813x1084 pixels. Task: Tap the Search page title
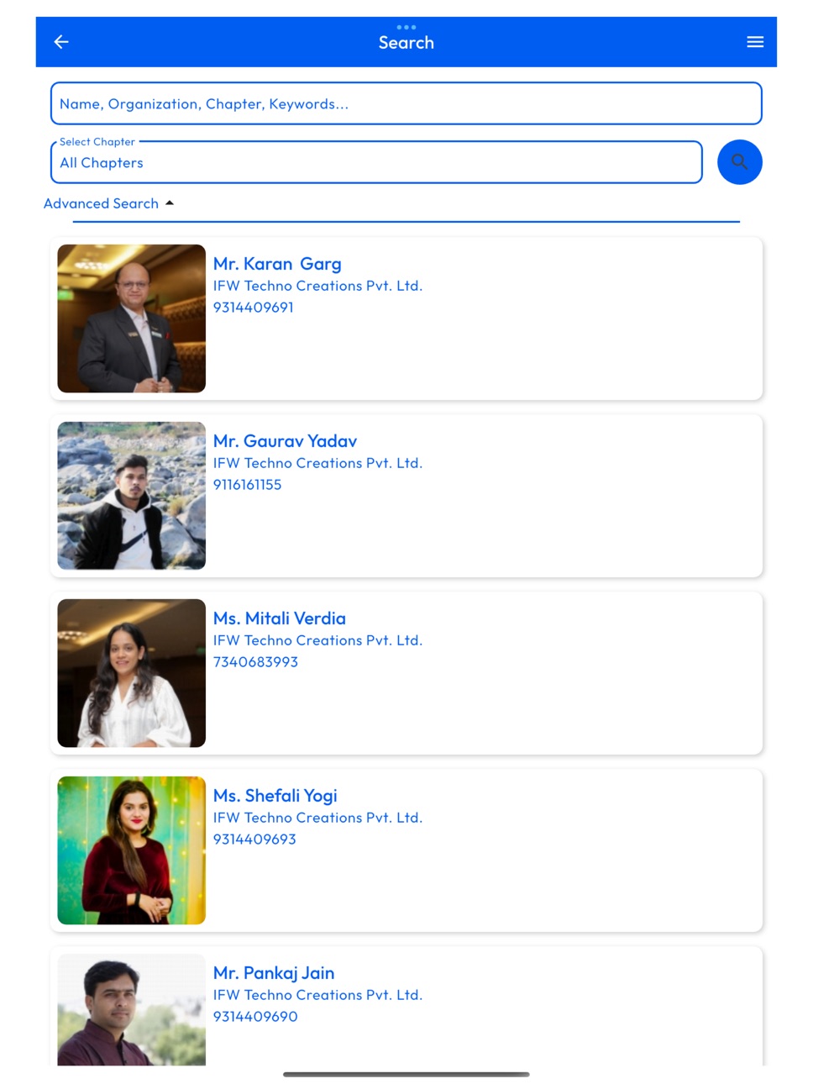click(406, 43)
